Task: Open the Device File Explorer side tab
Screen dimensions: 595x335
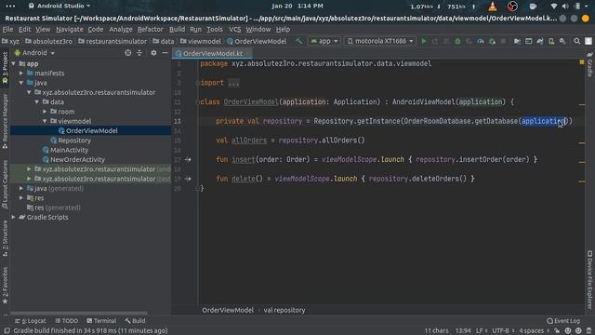Action: click(x=589, y=279)
